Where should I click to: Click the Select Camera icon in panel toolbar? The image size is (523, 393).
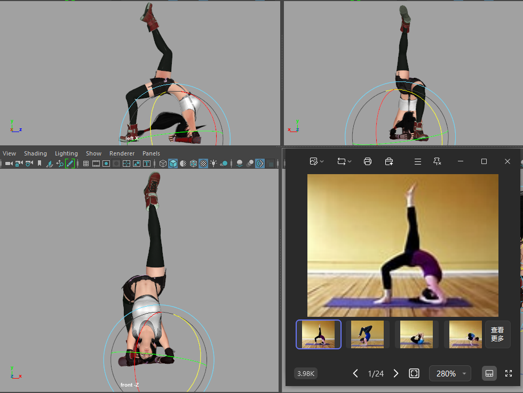[9, 163]
